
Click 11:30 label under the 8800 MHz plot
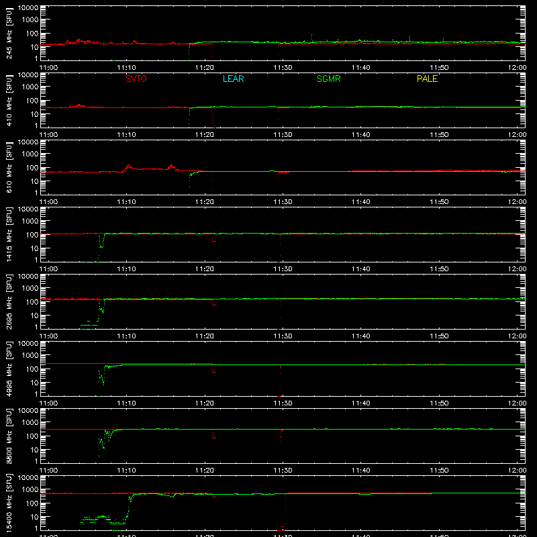point(283,471)
